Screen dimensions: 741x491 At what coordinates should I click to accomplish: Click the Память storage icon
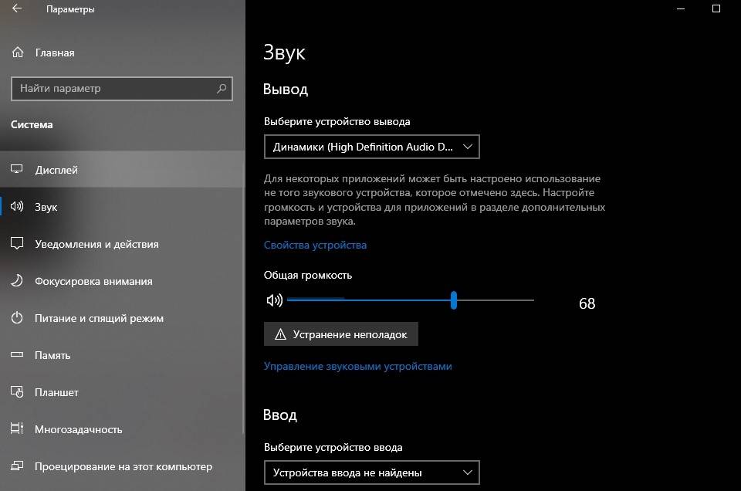click(17, 355)
